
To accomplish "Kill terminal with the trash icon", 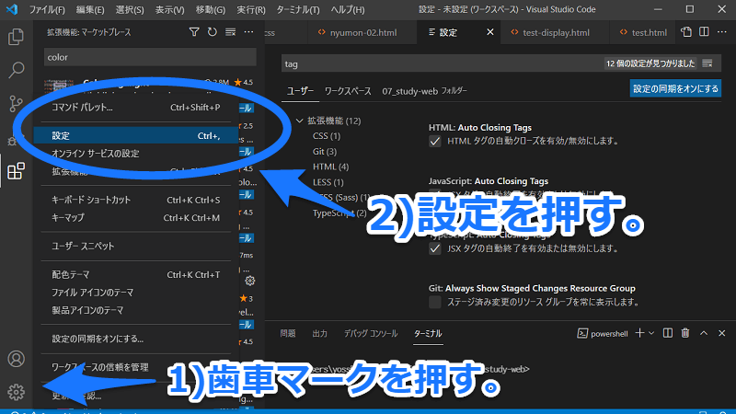I will 684,333.
